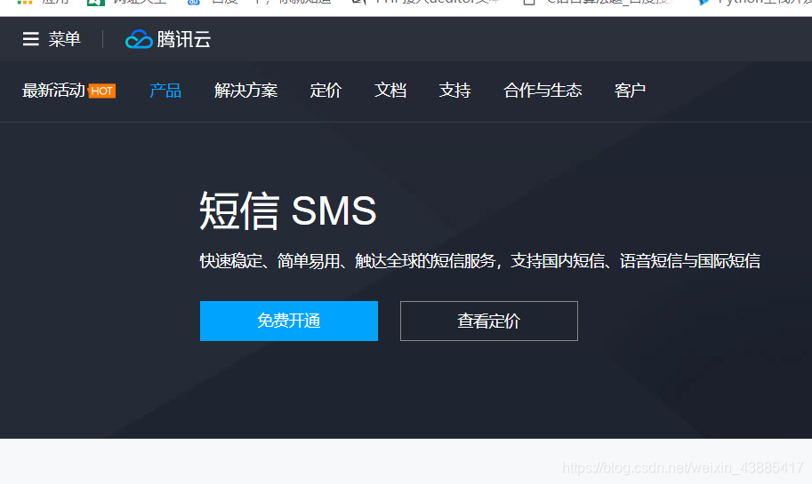This screenshot has width=812, height=484.
Task: Click the 快速稳定、简单易用 description text
Action: pyautogui.click(x=480, y=261)
